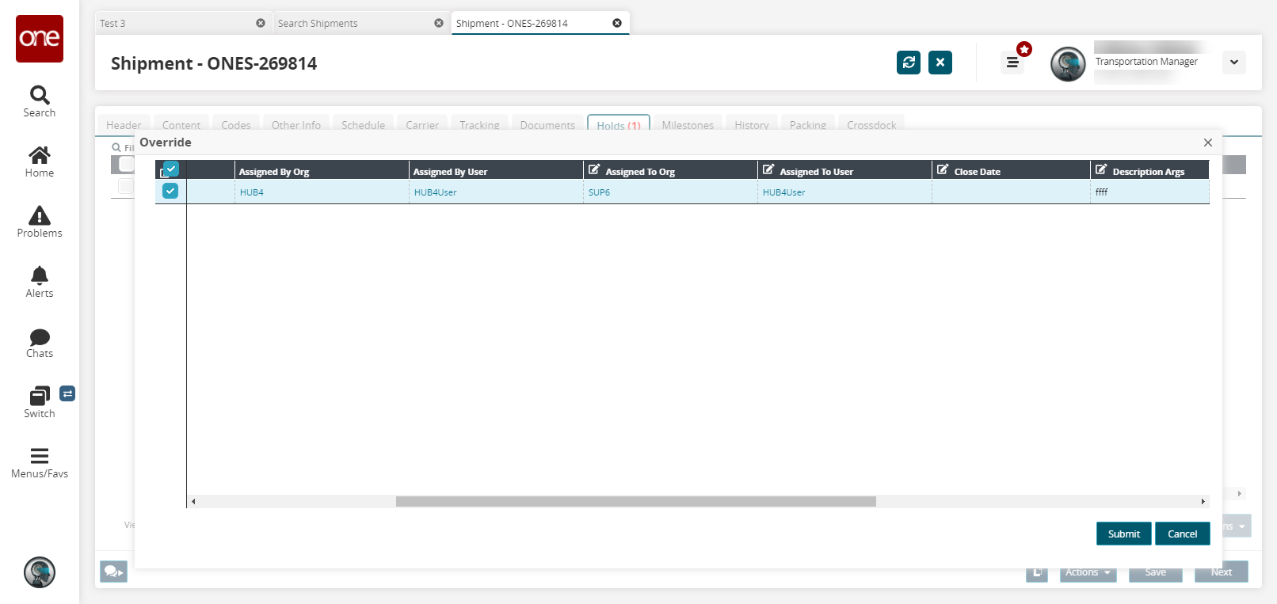Viewport: 1277px width, 604px height.
Task: Open HUB4User link in Assigned By User
Action: [435, 192]
